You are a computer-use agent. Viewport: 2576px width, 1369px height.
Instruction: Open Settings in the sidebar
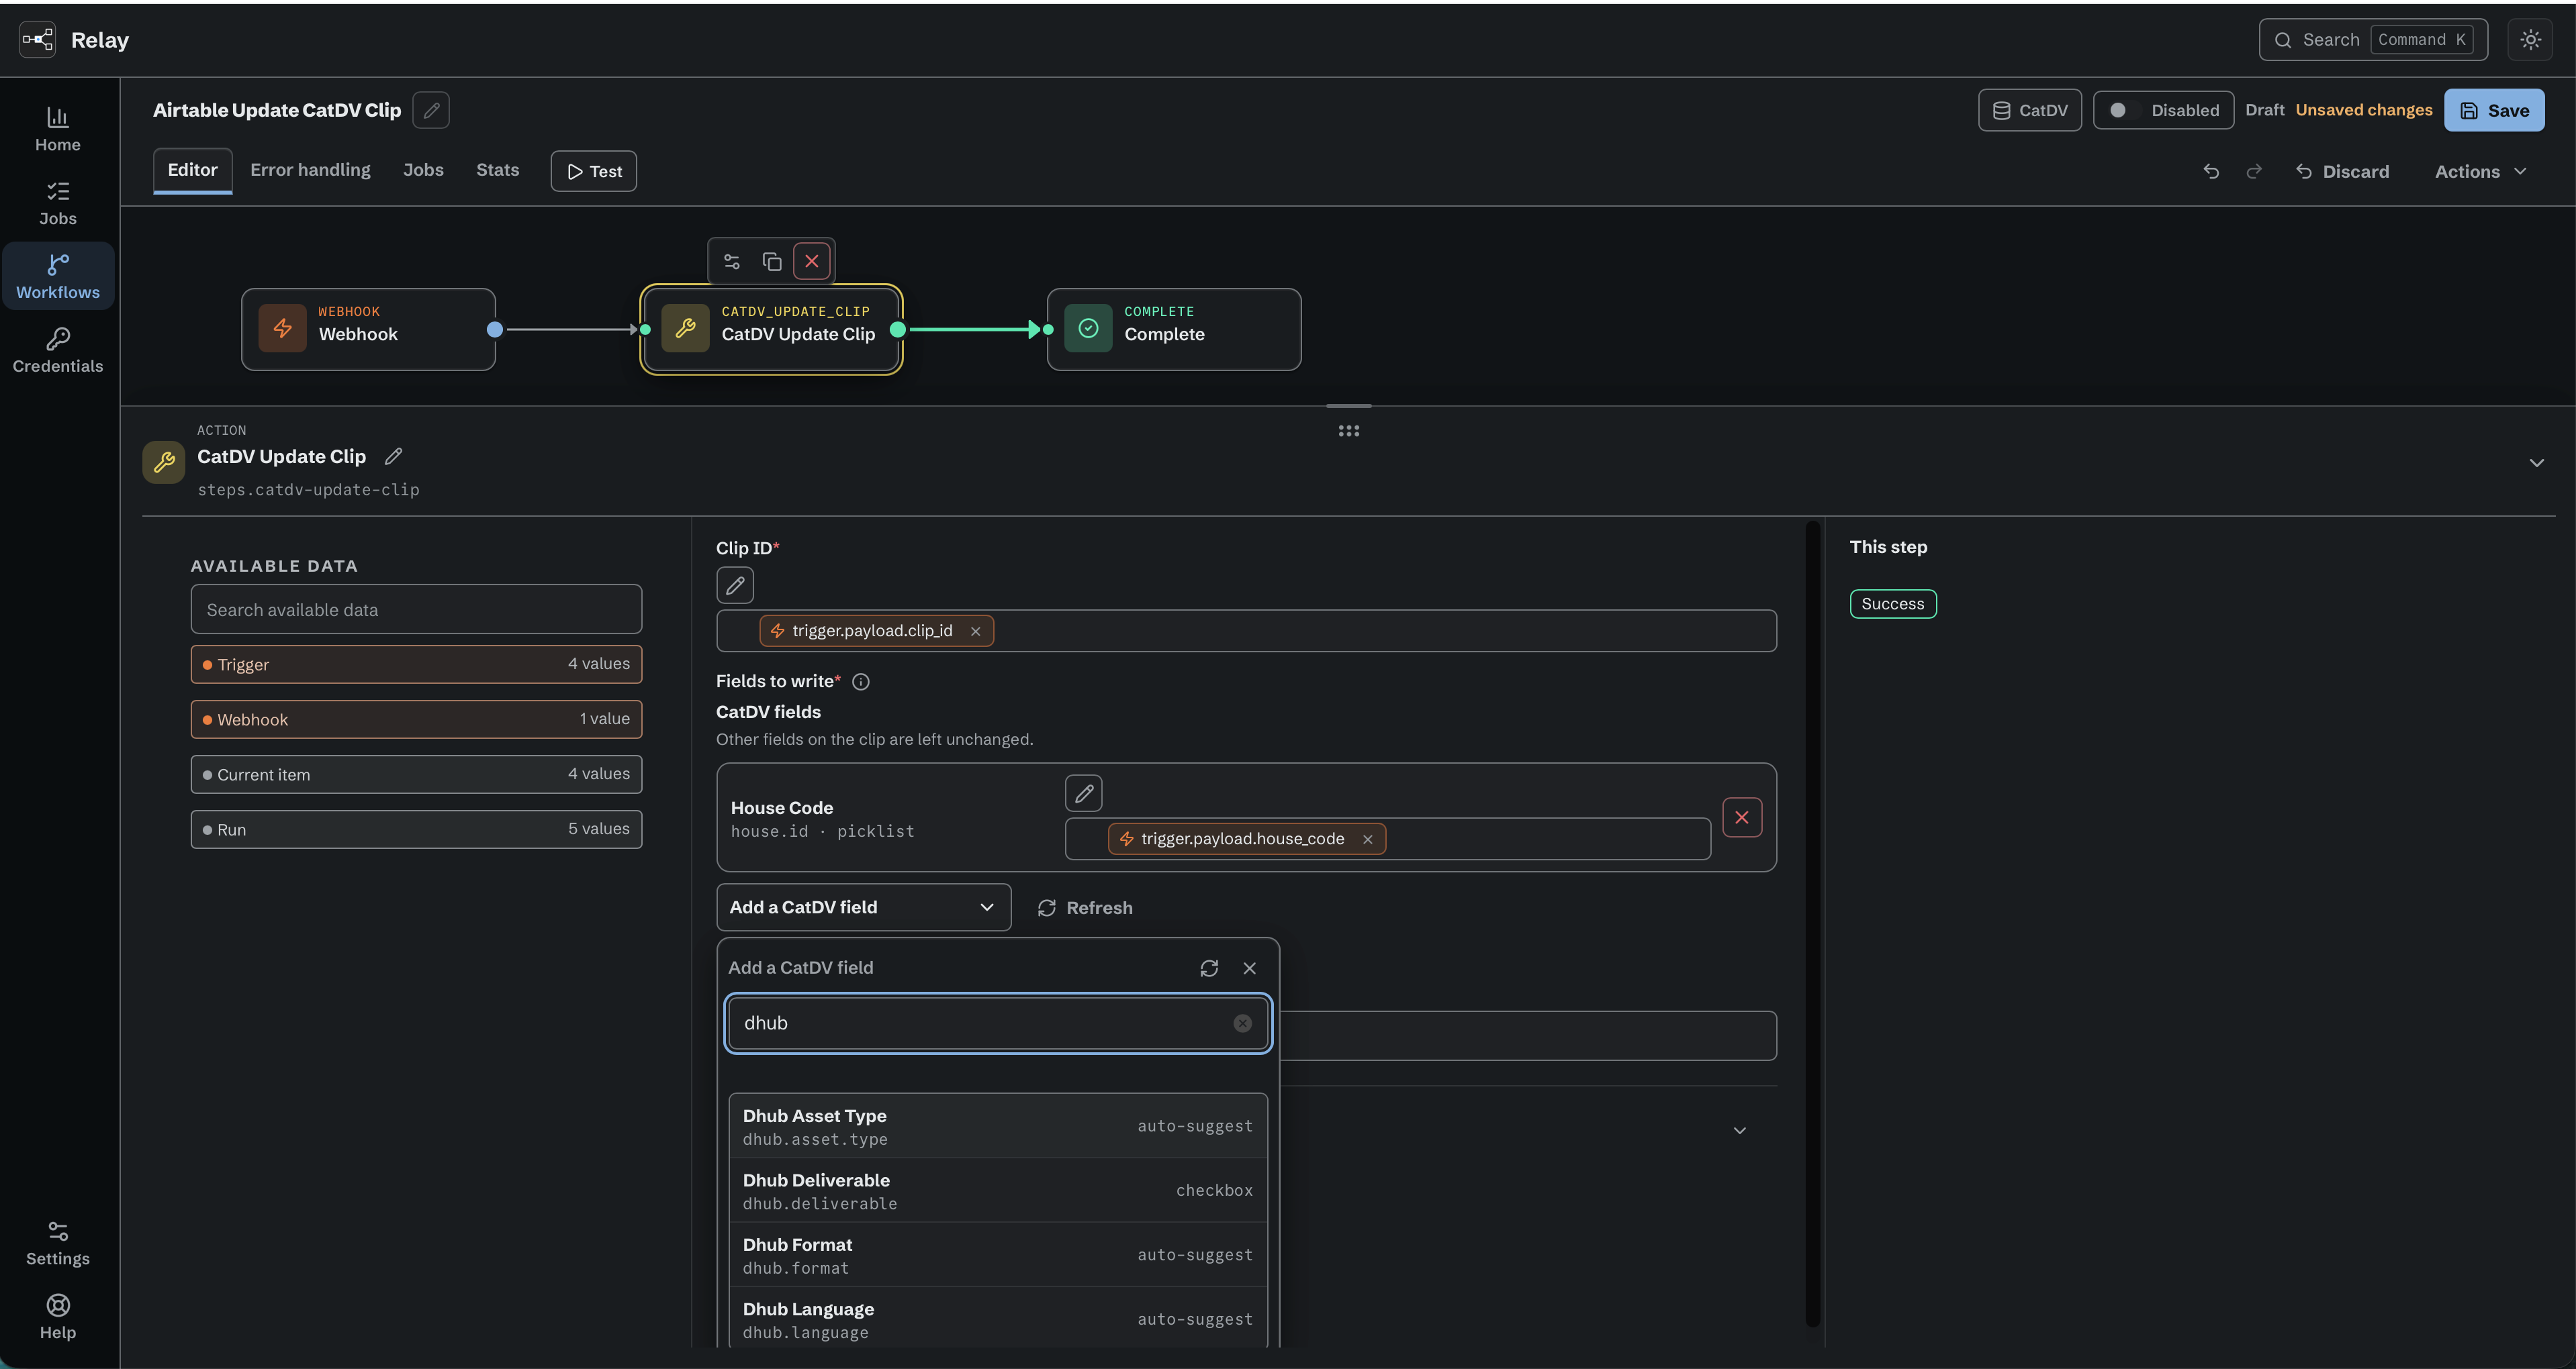pyautogui.click(x=58, y=1243)
